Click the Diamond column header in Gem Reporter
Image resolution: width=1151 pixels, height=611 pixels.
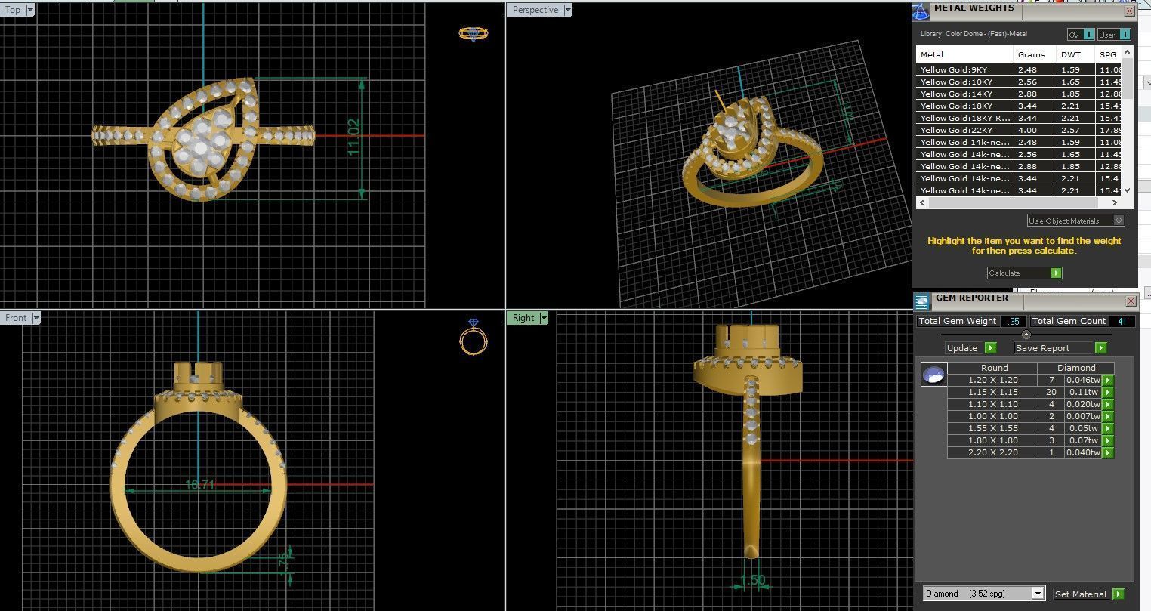pyautogui.click(x=1076, y=368)
